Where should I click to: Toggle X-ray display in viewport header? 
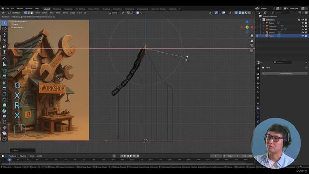point(236,13)
